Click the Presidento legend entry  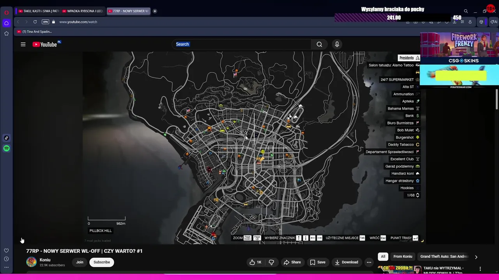point(409,58)
